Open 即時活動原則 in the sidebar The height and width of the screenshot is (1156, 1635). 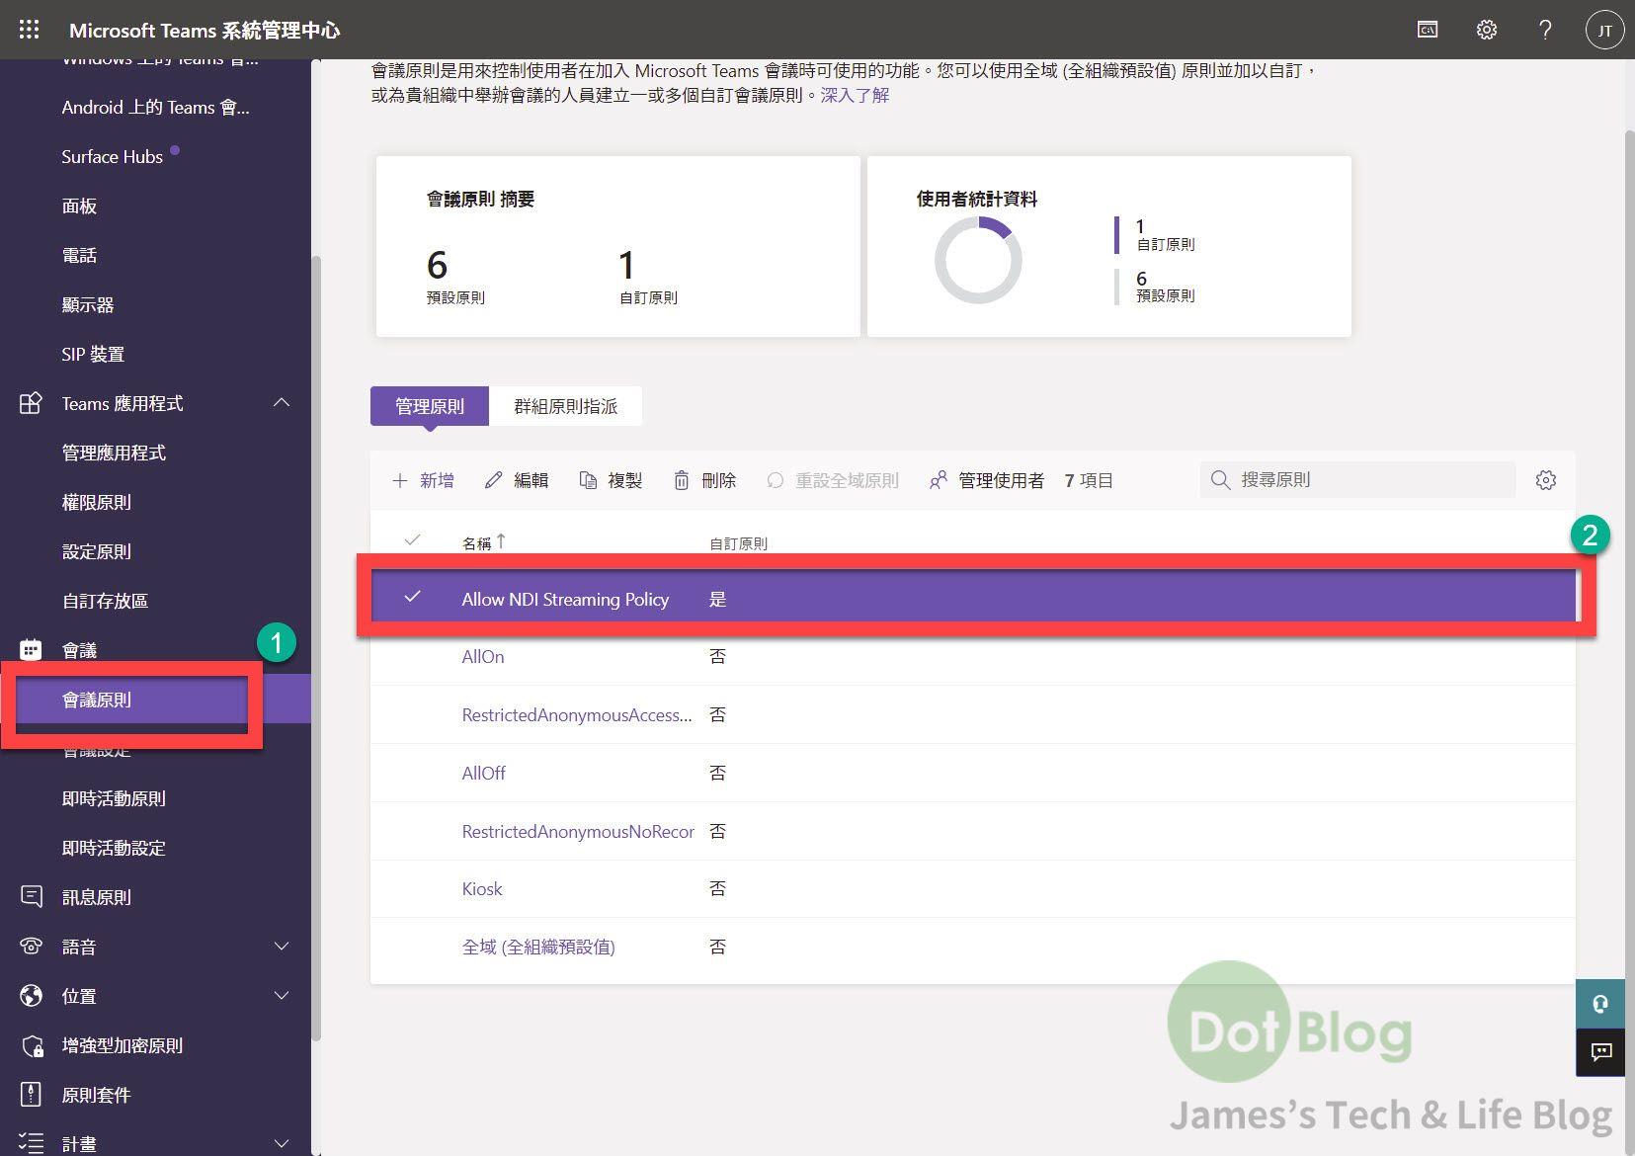[x=114, y=798]
